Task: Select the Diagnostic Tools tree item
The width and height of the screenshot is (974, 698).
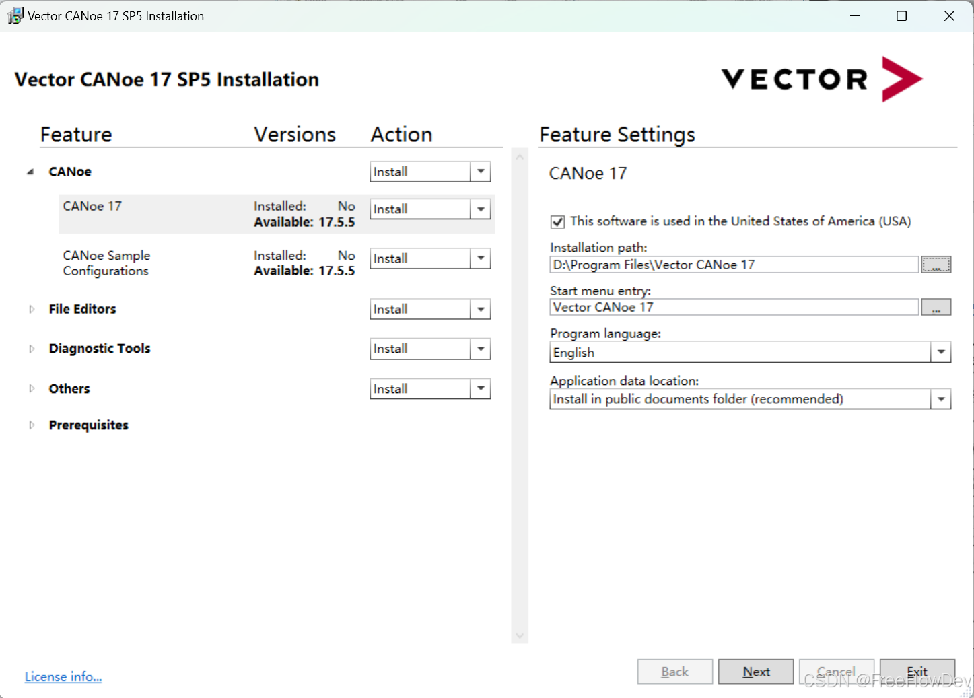Action: click(100, 349)
